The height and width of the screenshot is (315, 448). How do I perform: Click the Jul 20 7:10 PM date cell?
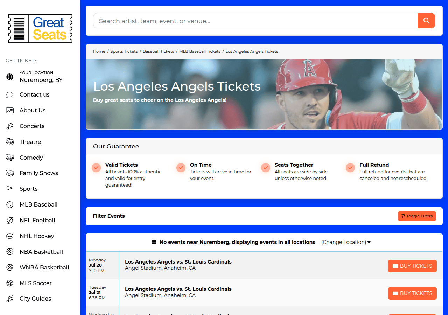[x=103, y=265]
